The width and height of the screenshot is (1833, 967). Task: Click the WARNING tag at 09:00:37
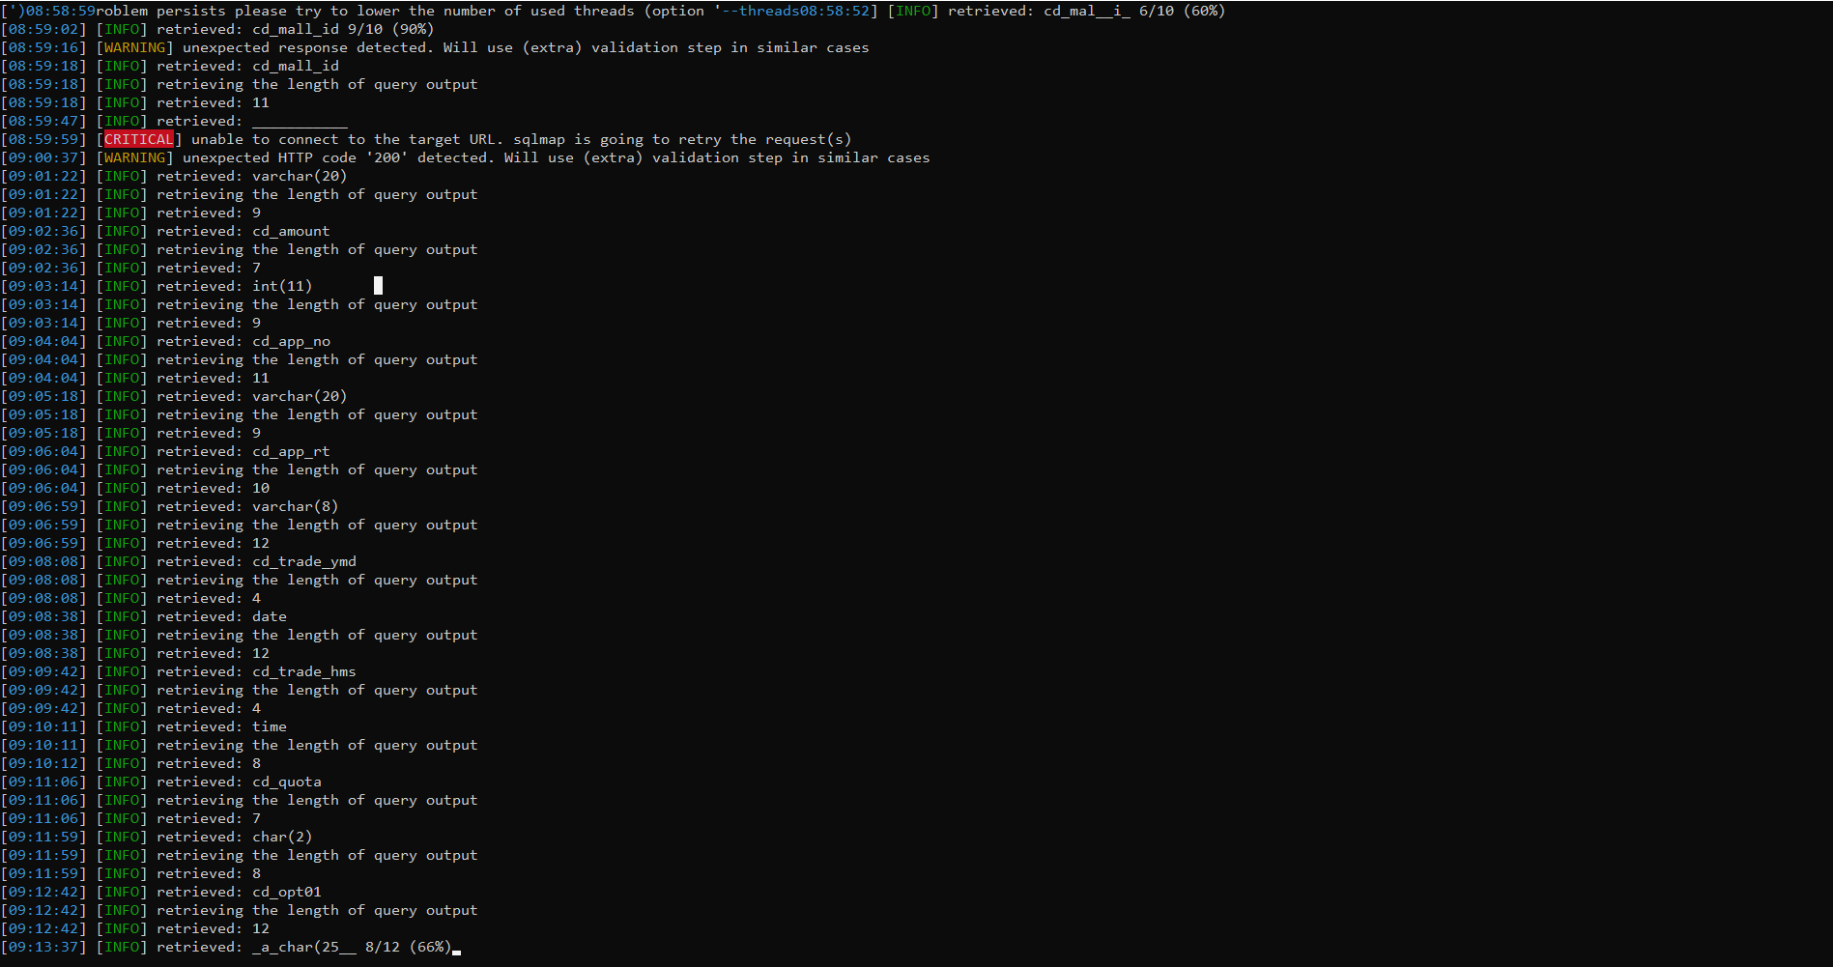(x=134, y=157)
